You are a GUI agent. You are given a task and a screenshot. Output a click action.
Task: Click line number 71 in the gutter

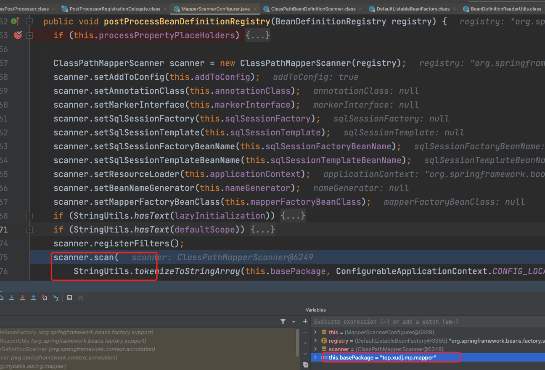[4, 230]
